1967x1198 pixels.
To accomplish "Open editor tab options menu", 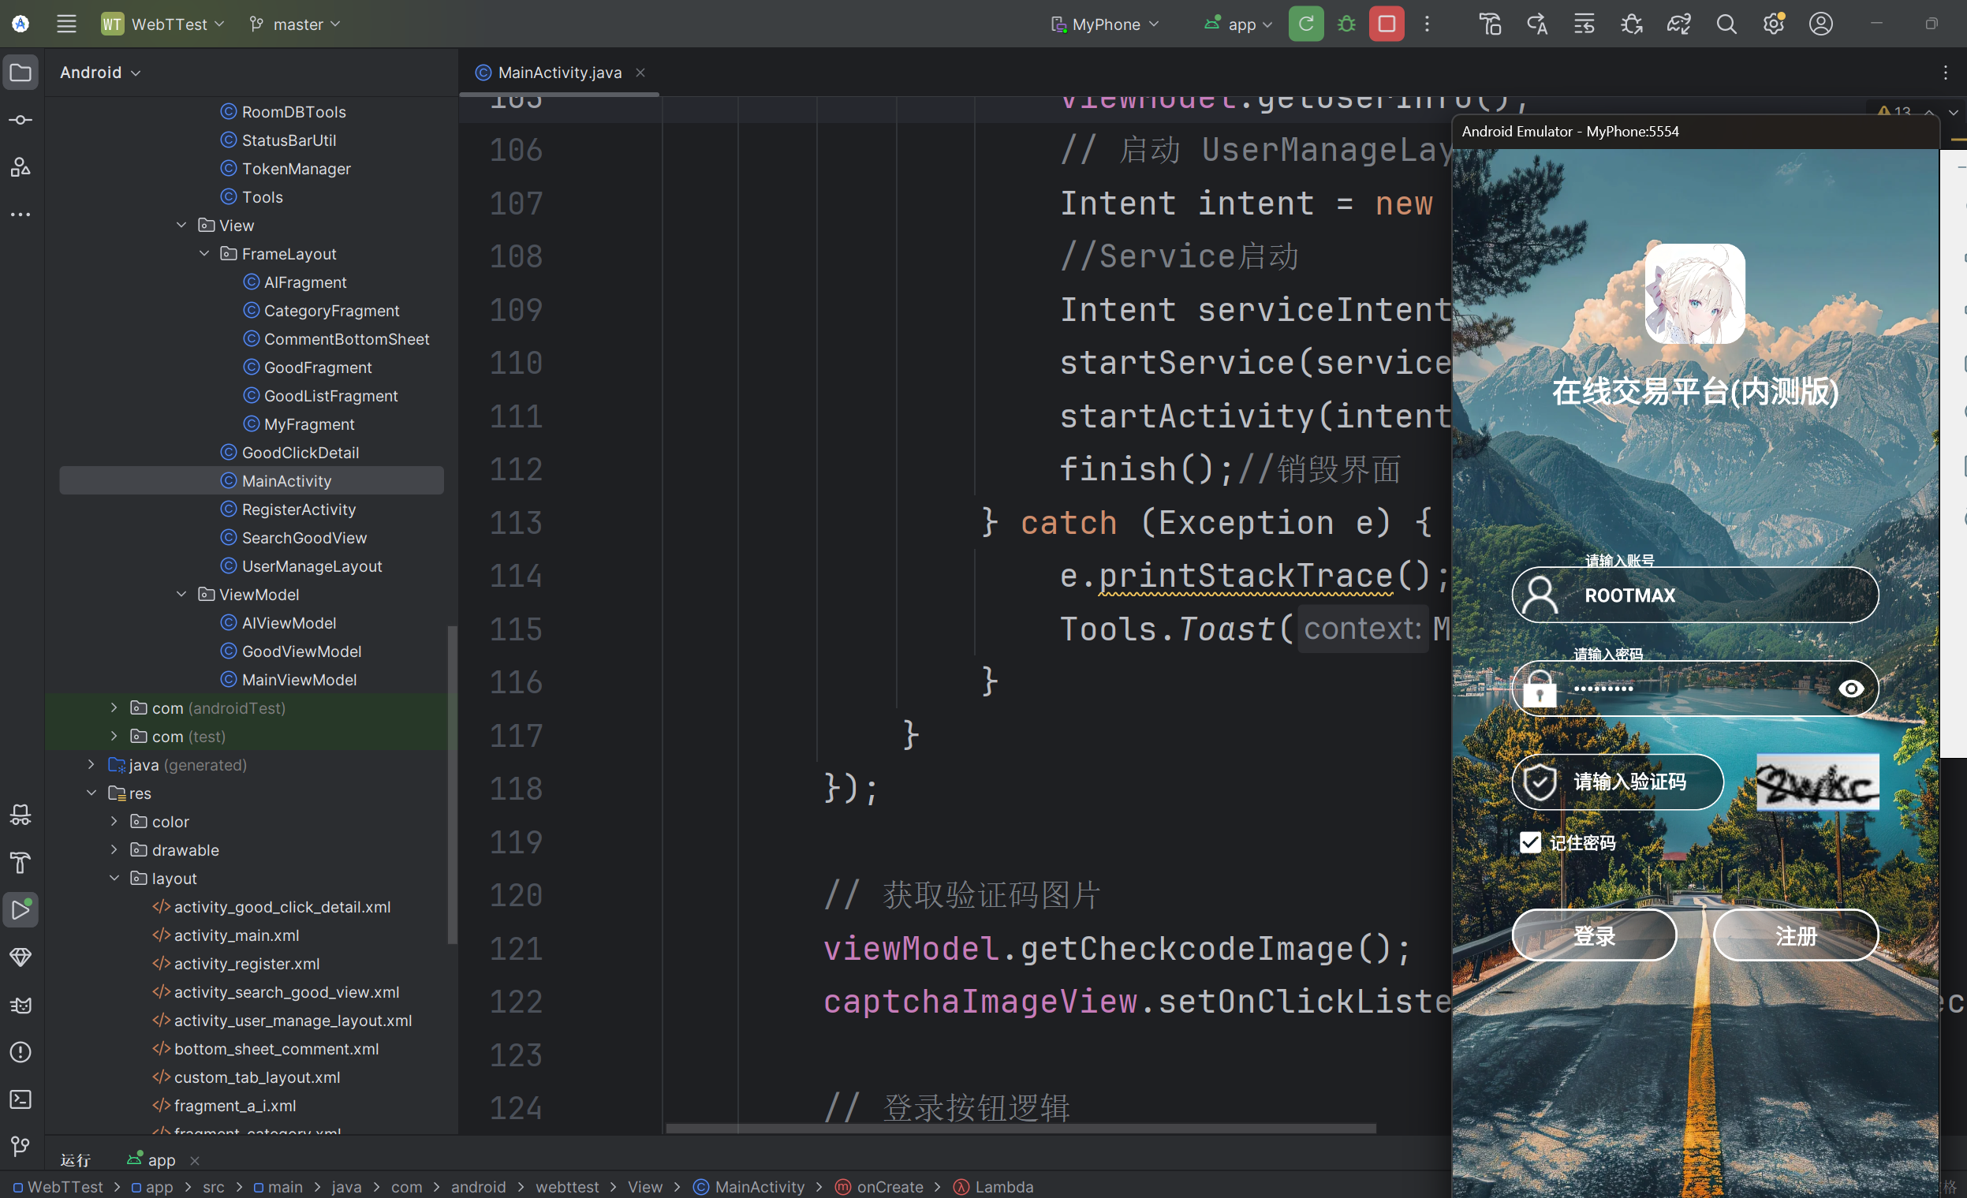I will 1946,73.
